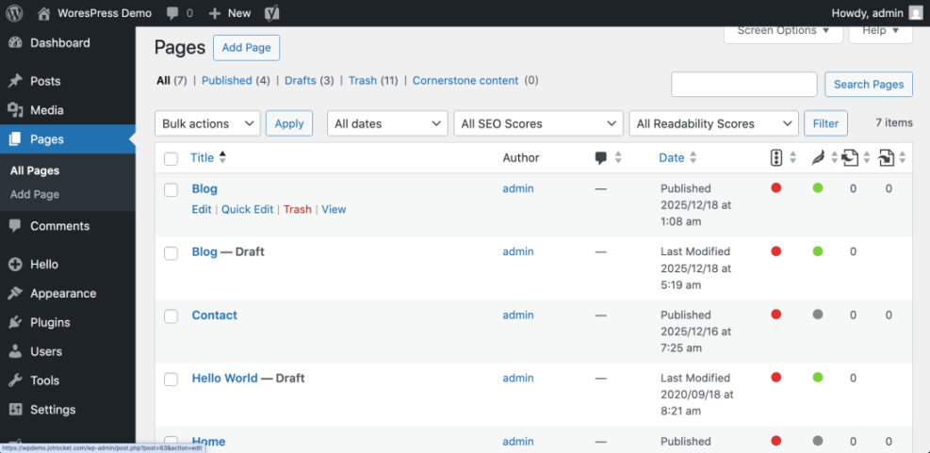Image resolution: width=930 pixels, height=453 pixels.
Task: Click red SEO score dot for Contact
Action: click(775, 315)
